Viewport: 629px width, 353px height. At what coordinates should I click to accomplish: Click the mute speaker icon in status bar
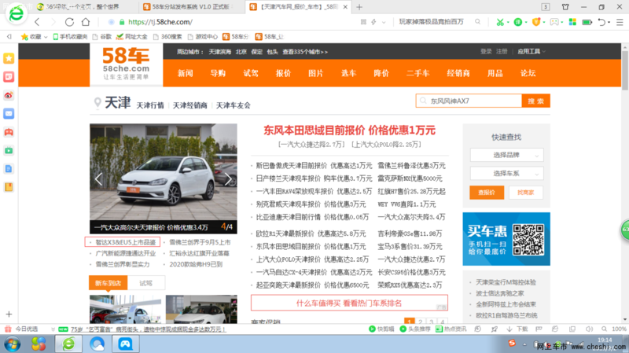click(589, 329)
